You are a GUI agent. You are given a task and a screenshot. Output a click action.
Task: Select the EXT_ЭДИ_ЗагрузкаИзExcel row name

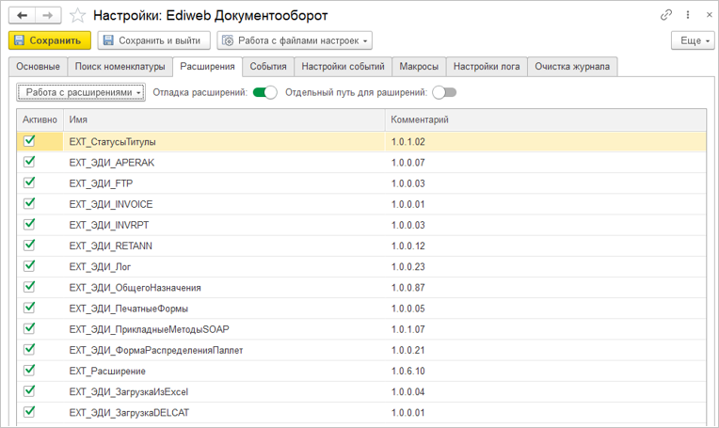tap(120, 391)
